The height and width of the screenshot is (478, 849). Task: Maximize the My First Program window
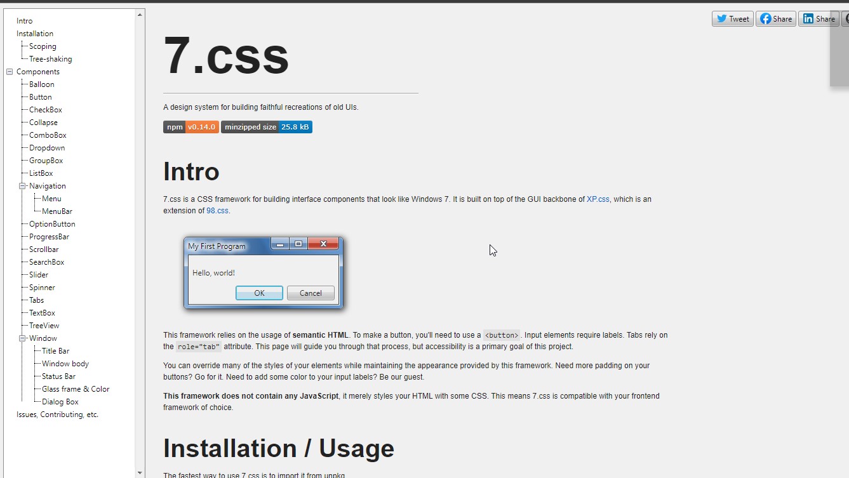click(x=298, y=244)
